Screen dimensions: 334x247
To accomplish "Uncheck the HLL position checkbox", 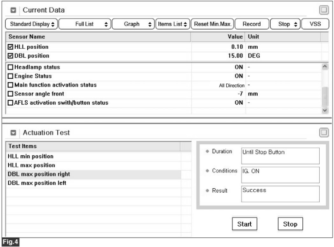I will tap(10, 47).
